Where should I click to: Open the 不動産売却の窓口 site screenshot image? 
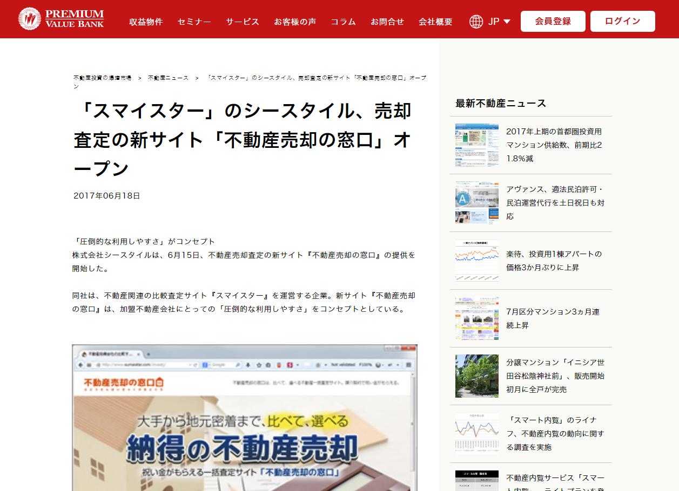[245, 418]
